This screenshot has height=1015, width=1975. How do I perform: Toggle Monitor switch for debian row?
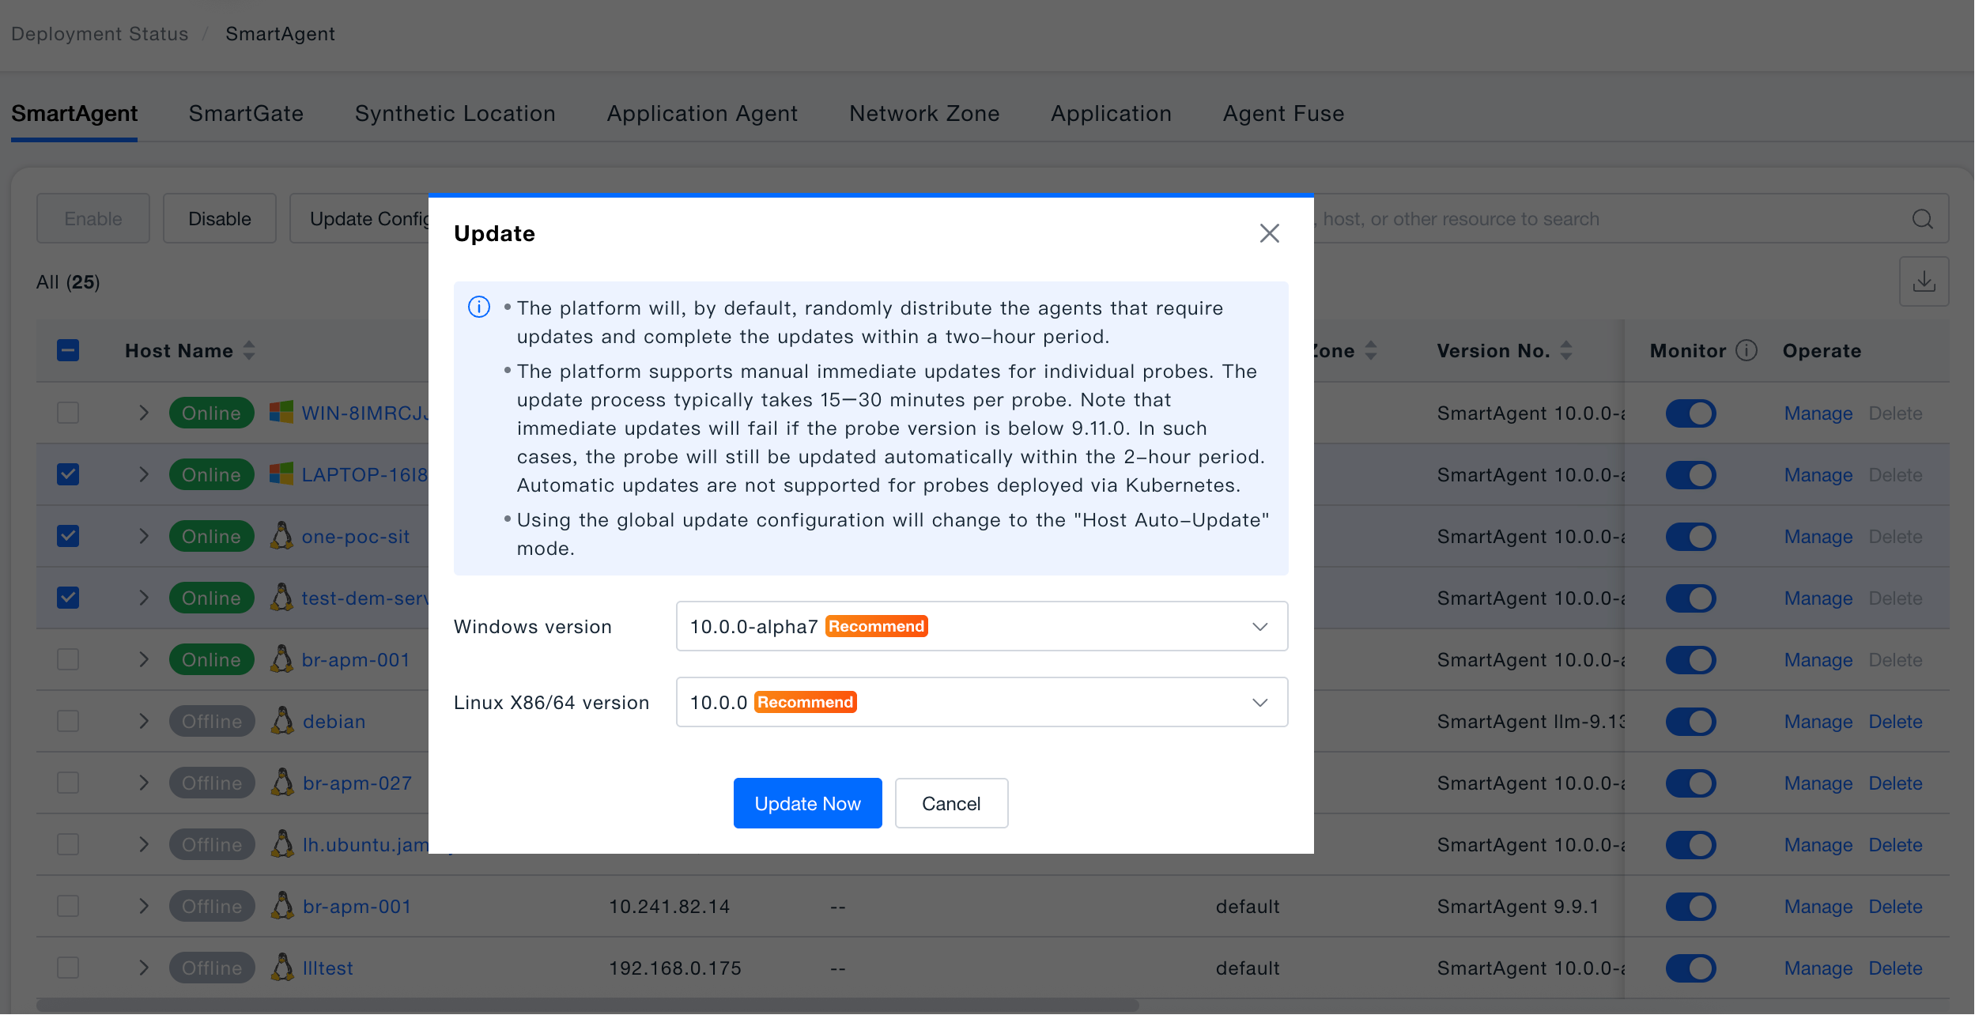1690,721
